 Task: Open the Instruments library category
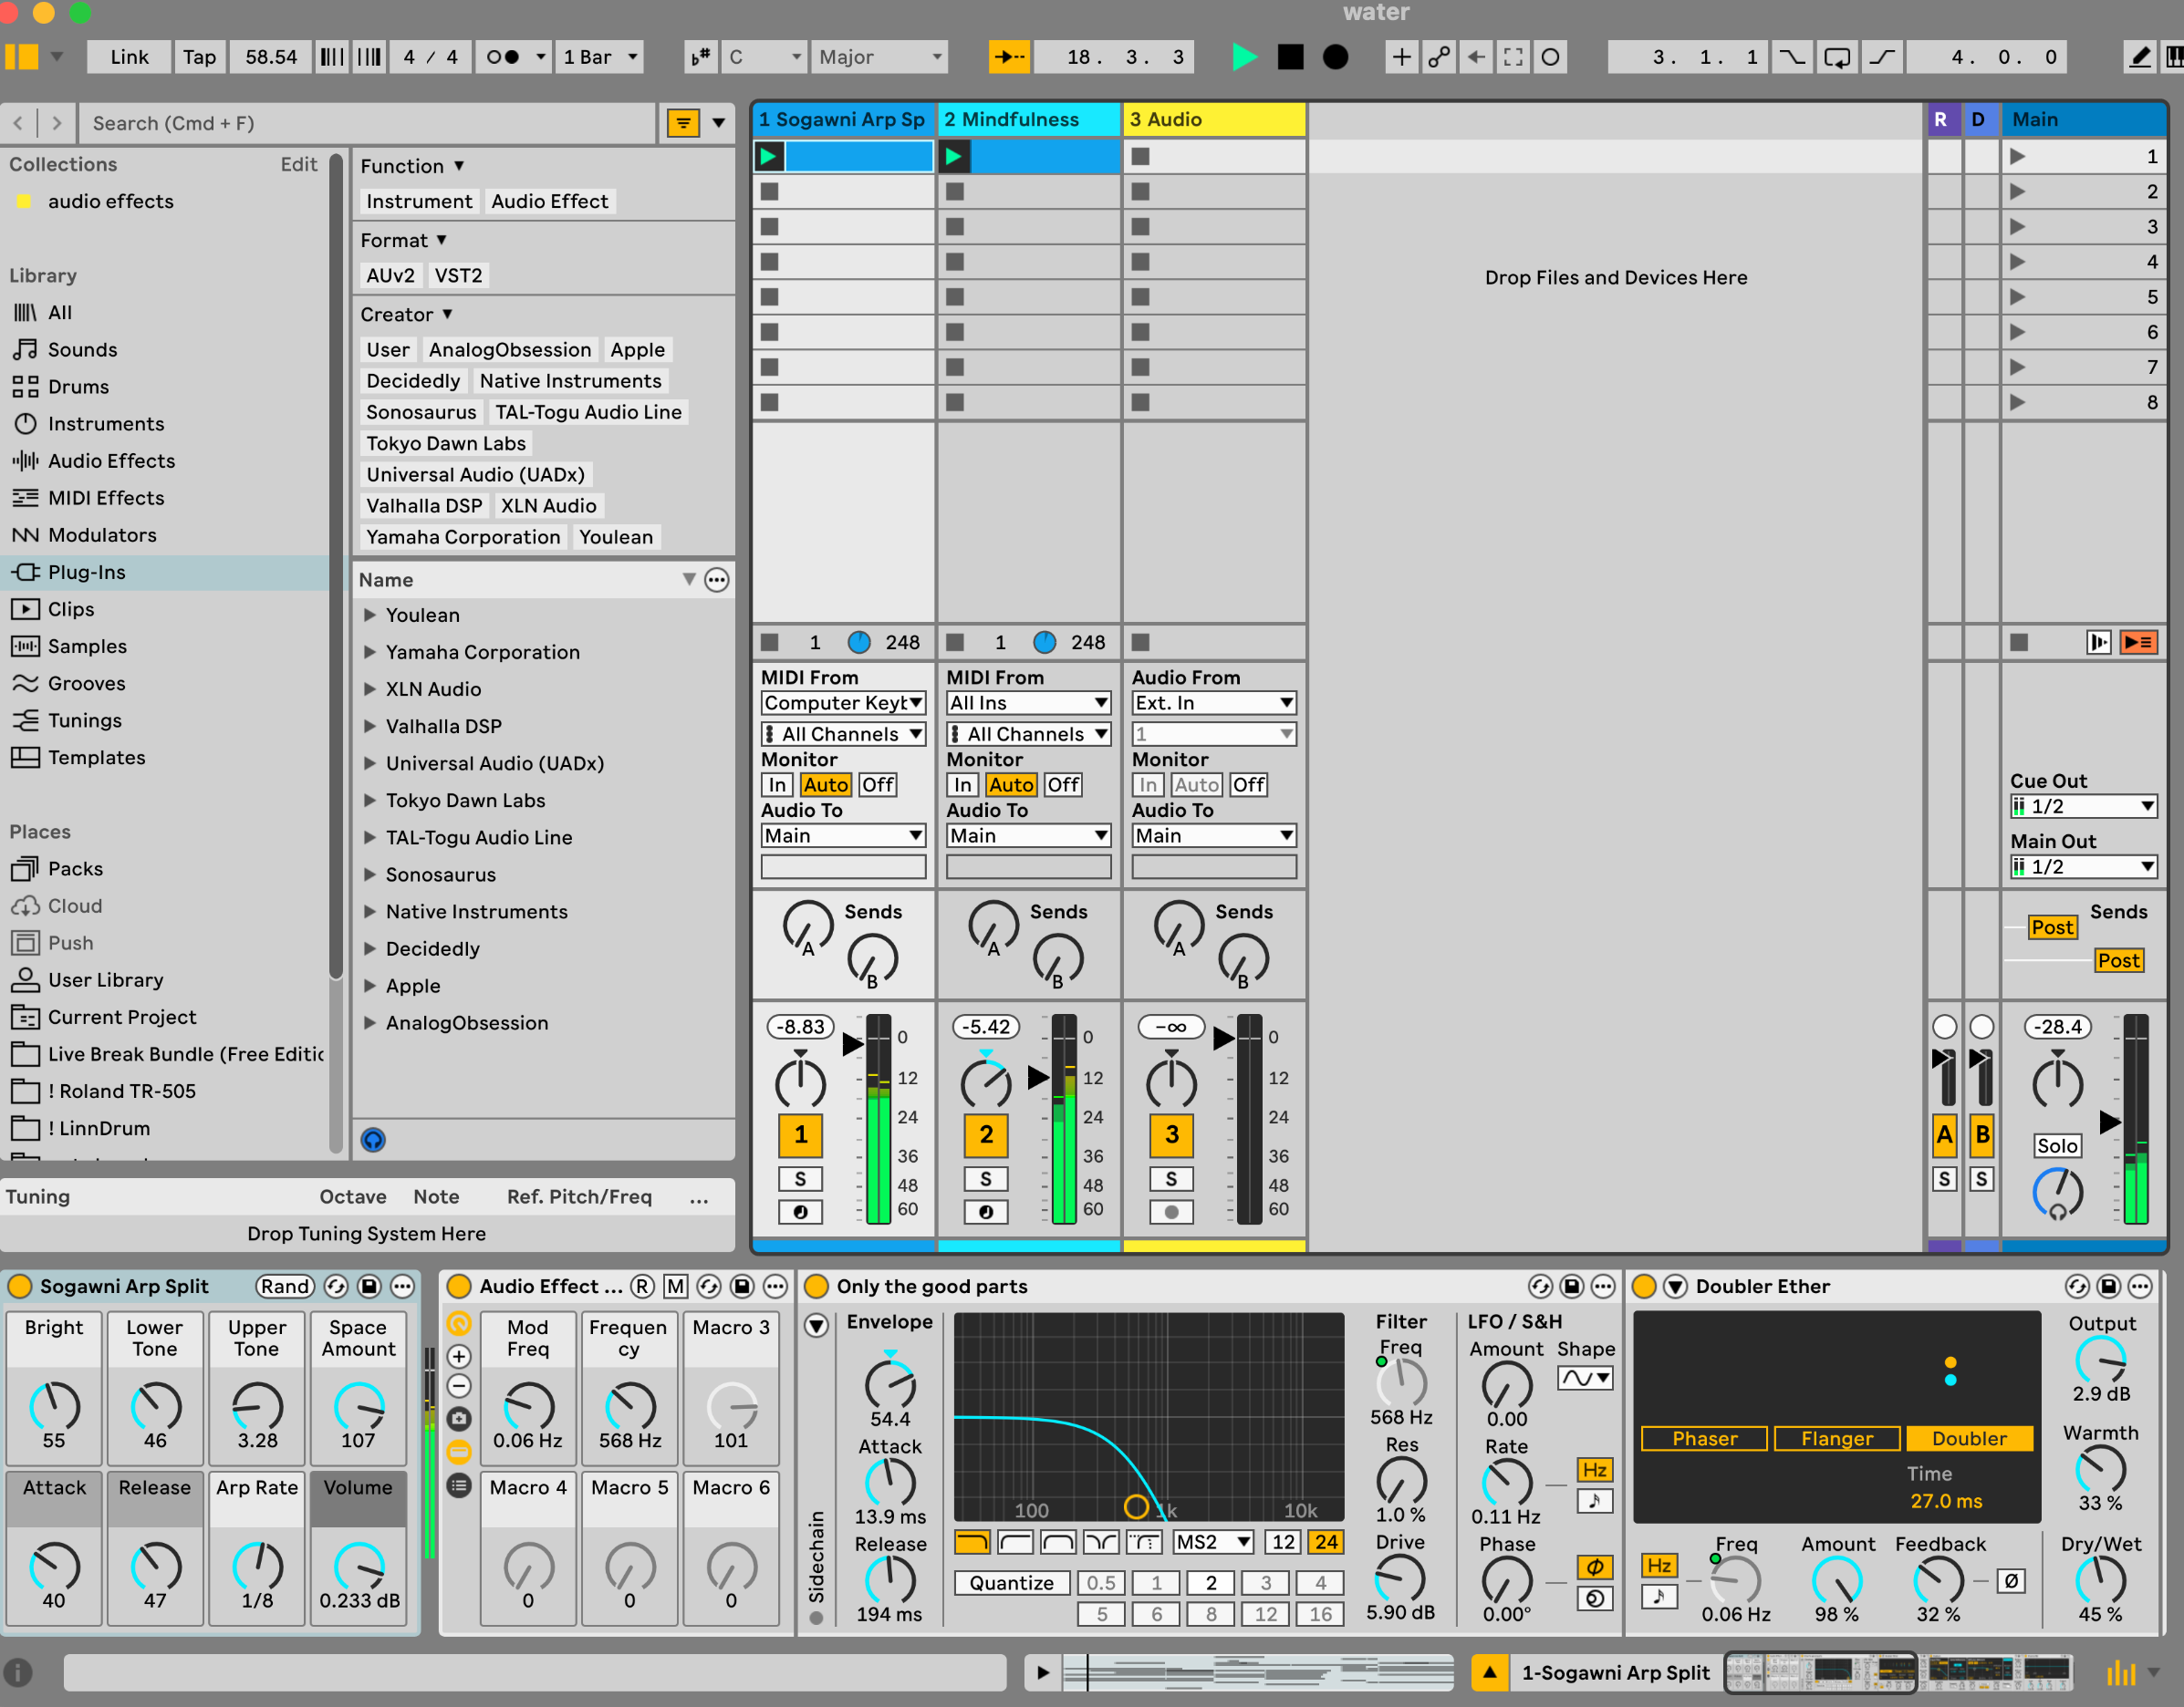point(106,424)
